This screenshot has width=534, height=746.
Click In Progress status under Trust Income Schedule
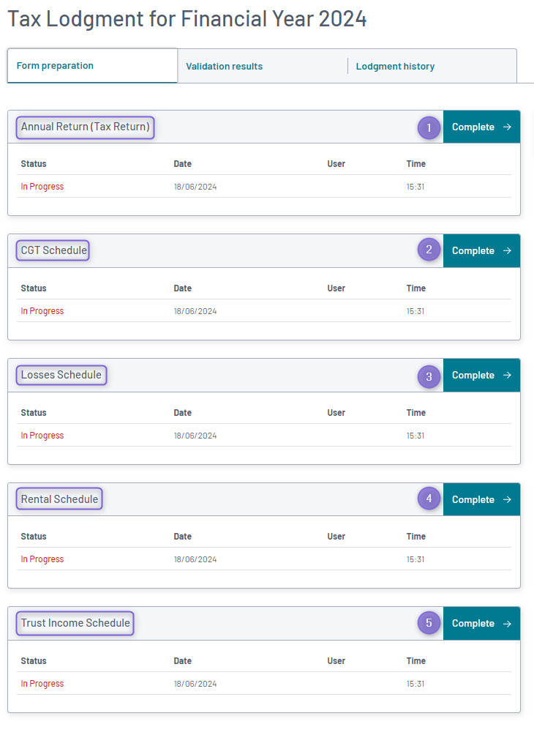42,684
